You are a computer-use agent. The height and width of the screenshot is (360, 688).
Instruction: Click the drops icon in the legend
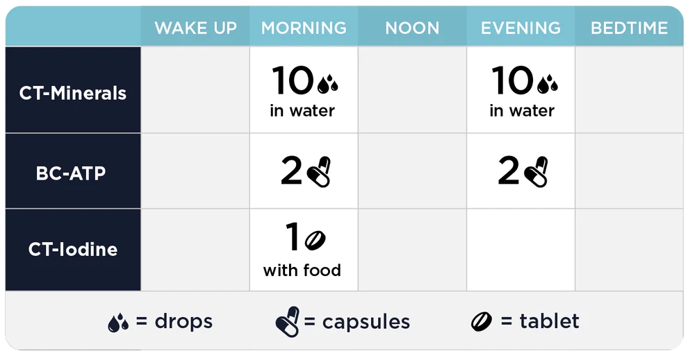118,323
